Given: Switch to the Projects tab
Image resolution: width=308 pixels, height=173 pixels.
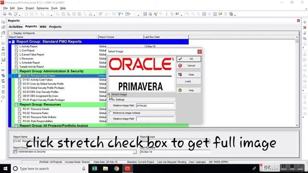Looking at the screenshot, I should click(55, 27).
